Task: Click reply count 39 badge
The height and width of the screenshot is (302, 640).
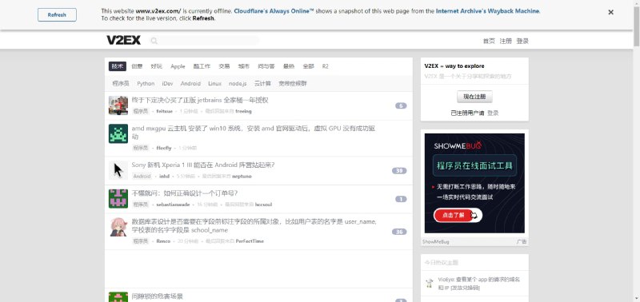Action: [x=399, y=171]
